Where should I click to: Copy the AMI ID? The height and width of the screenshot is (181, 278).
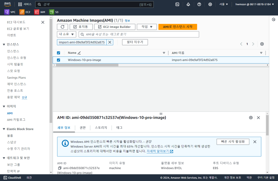tap(59, 168)
